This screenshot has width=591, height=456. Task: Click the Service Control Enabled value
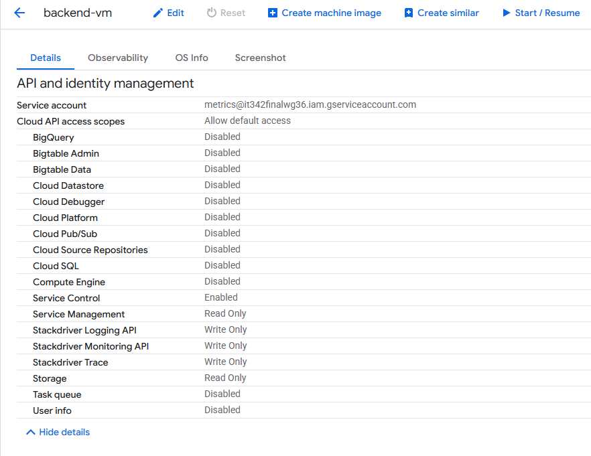pyautogui.click(x=221, y=297)
